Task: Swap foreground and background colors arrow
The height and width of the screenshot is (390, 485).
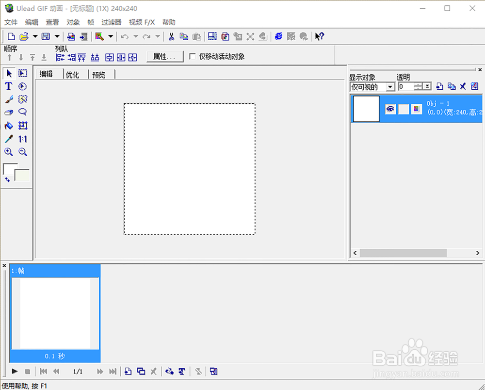Action: (x=7, y=179)
